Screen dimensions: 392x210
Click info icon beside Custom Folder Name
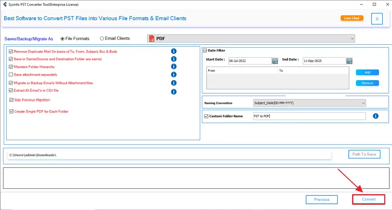pyautogui.click(x=376, y=116)
